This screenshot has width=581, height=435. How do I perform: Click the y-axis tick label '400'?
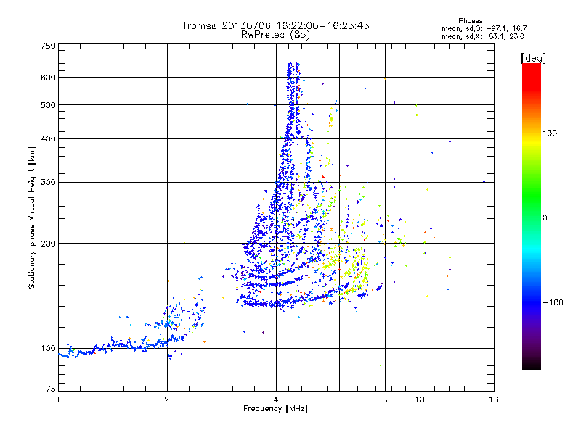tap(49, 138)
